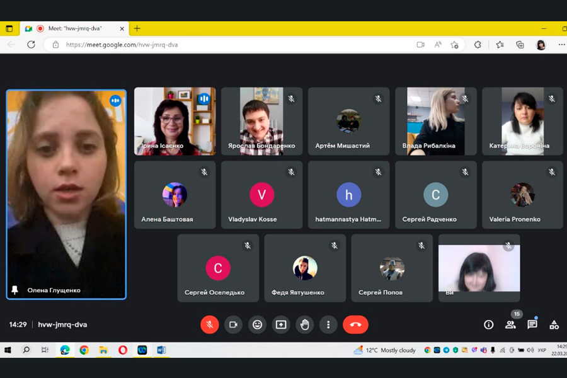The image size is (567, 378).
Task: Select Алена Баштовая participant tile
Action: 175,195
